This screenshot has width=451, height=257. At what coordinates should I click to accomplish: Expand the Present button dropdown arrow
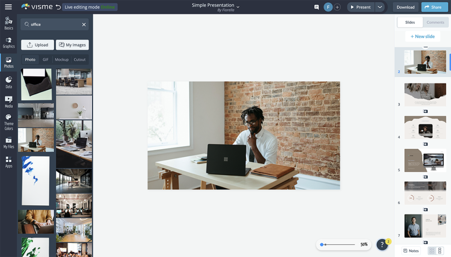(x=379, y=7)
